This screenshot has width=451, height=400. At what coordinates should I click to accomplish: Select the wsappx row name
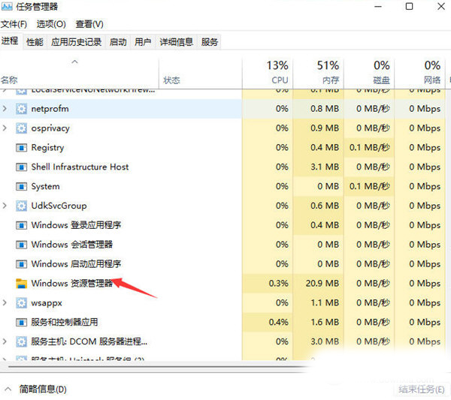[47, 303]
